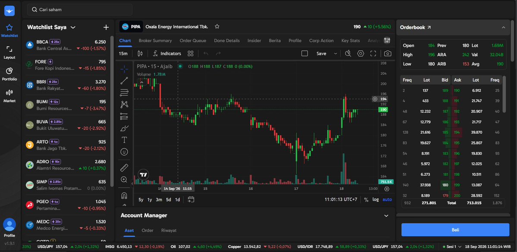The image size is (517, 252).
Task: Open chart settings hexagon icon
Action: [360, 53]
